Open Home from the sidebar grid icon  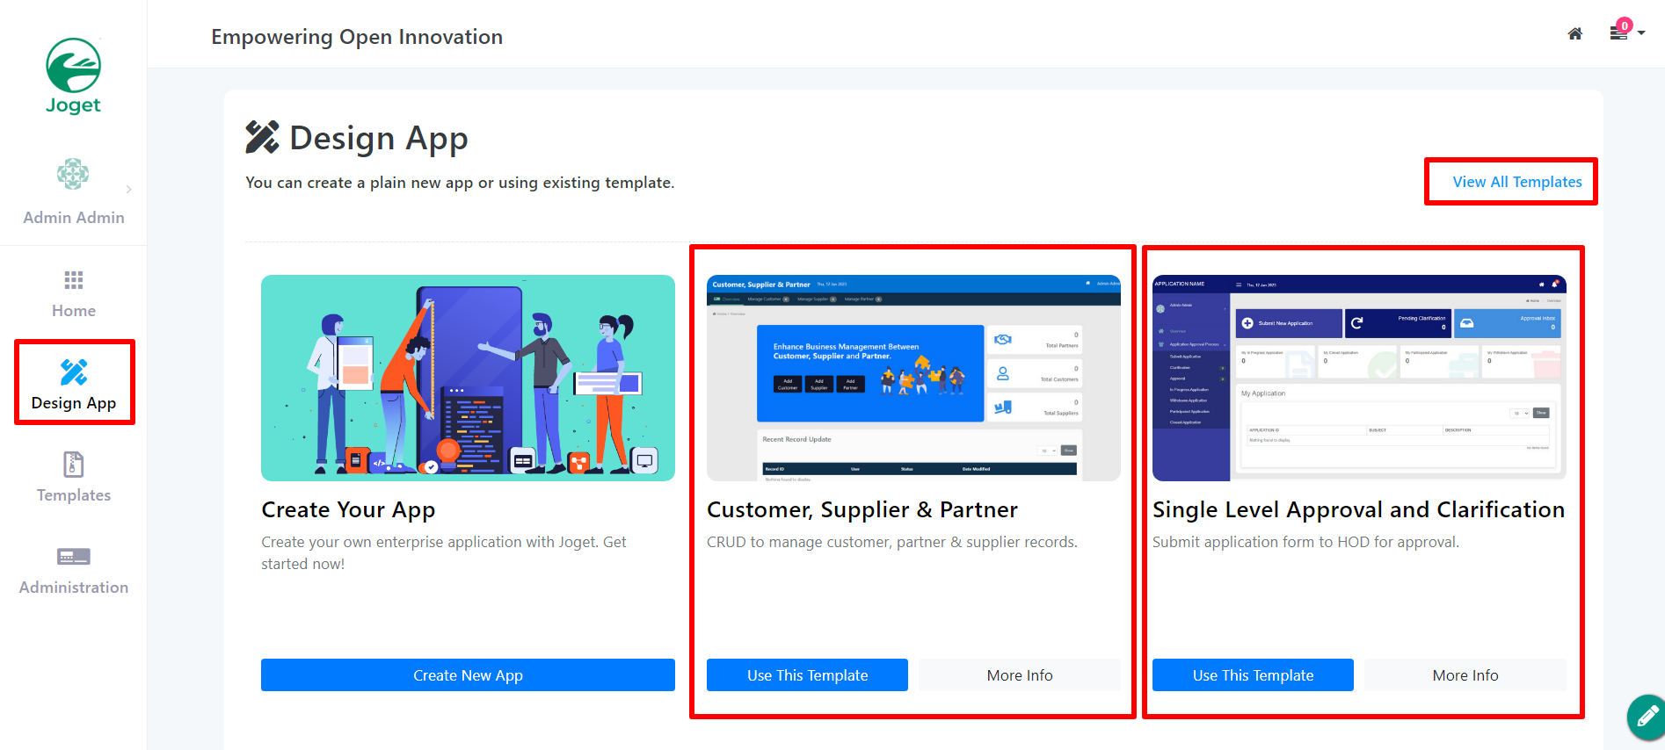pyautogui.click(x=74, y=280)
